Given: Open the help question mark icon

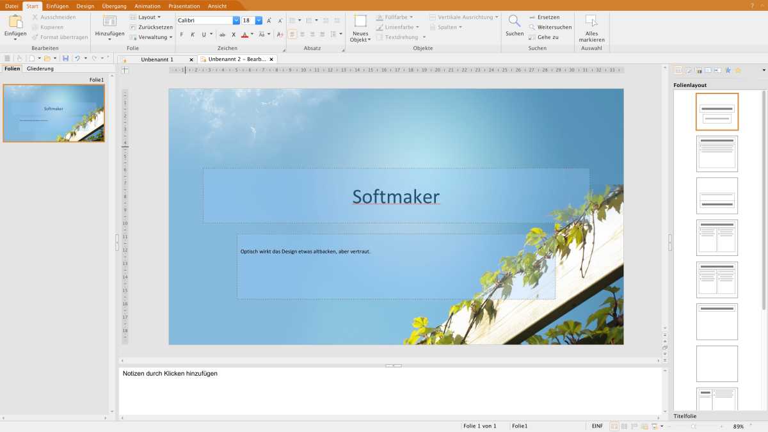Looking at the screenshot, I should point(752,5).
